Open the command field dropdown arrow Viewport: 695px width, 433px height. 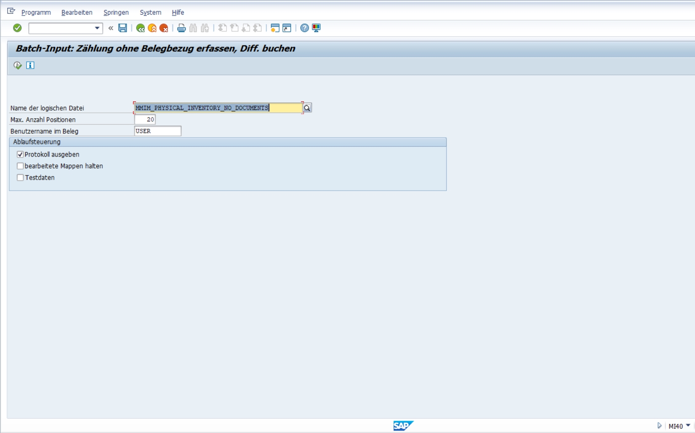97,28
